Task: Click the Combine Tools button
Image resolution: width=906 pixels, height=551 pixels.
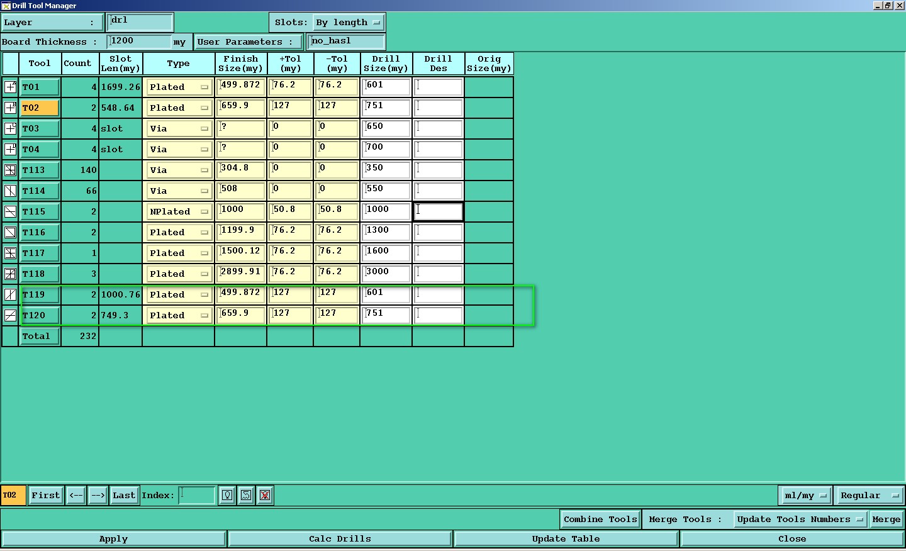Action: [600, 519]
